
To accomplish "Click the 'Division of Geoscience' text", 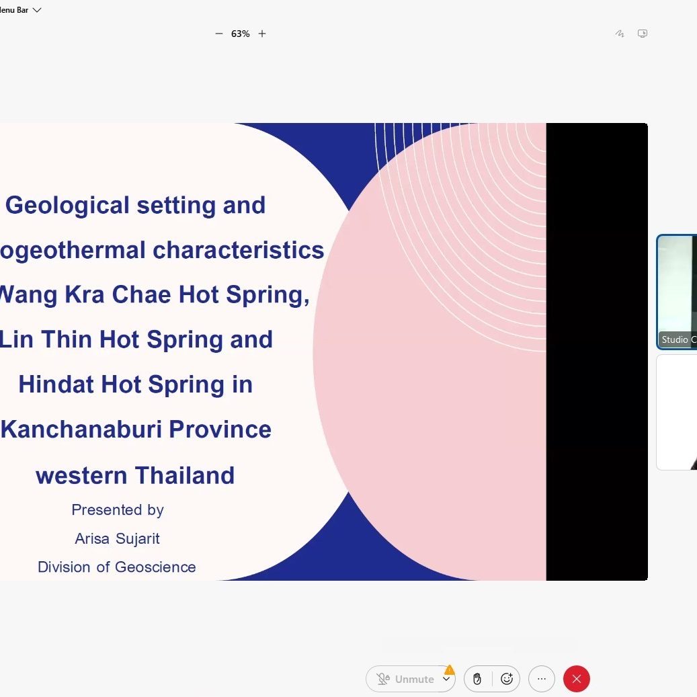I will pyautogui.click(x=117, y=567).
